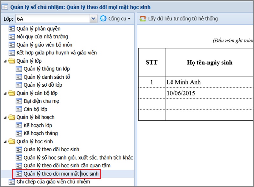Select the Quản lý cán bộ lớp label
This screenshot has height=187, width=254.
(37, 93)
